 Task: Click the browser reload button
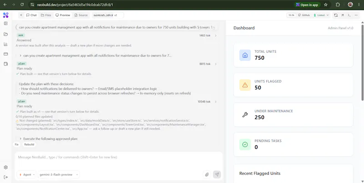pyautogui.click(x=22, y=5)
